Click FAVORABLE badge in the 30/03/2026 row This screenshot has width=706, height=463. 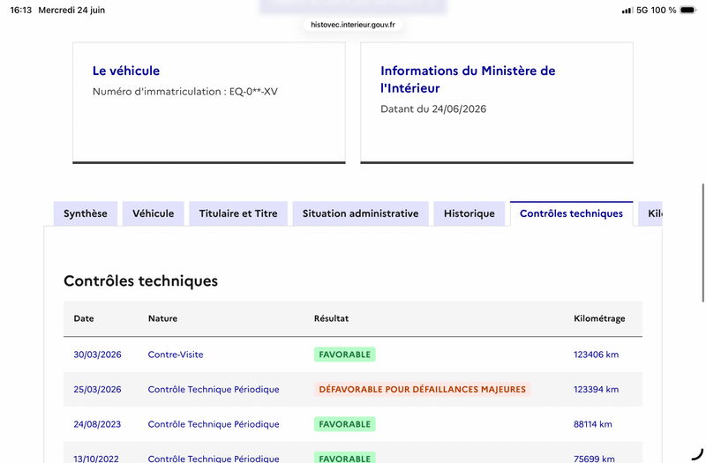tap(345, 355)
